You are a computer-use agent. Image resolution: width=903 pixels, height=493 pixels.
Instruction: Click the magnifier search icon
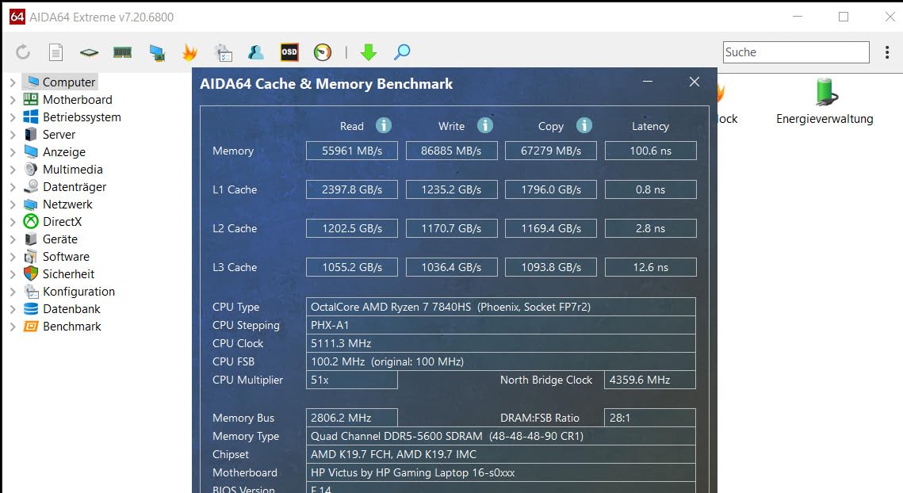click(402, 52)
